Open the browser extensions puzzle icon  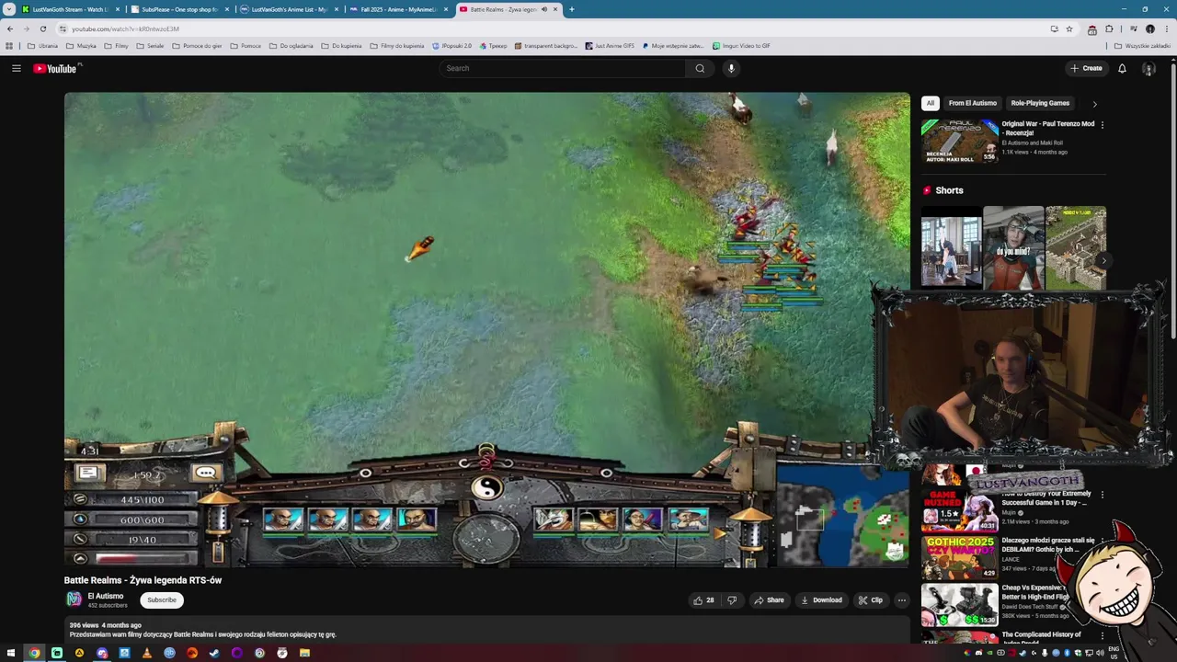[x=1109, y=29]
